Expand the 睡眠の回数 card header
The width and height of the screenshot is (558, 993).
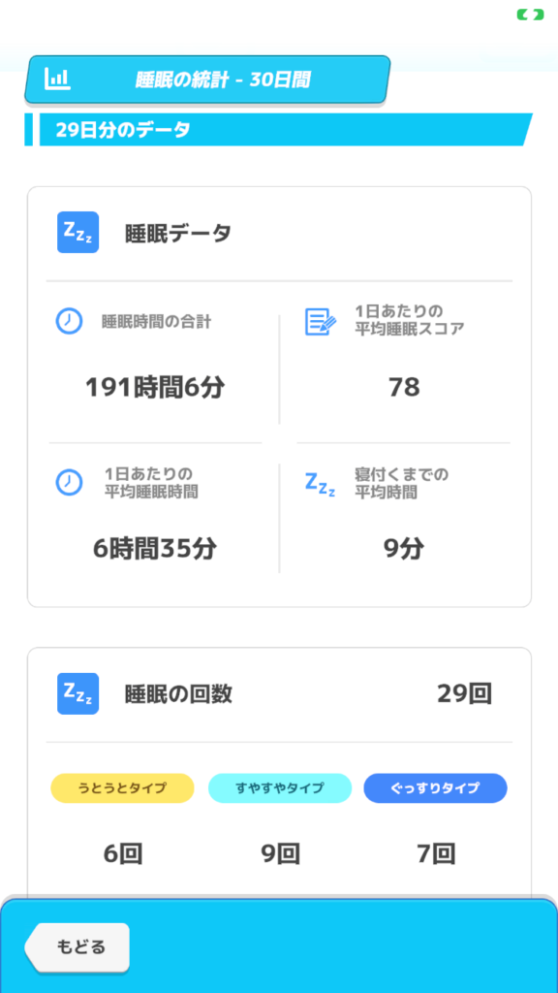pyautogui.click(x=177, y=693)
